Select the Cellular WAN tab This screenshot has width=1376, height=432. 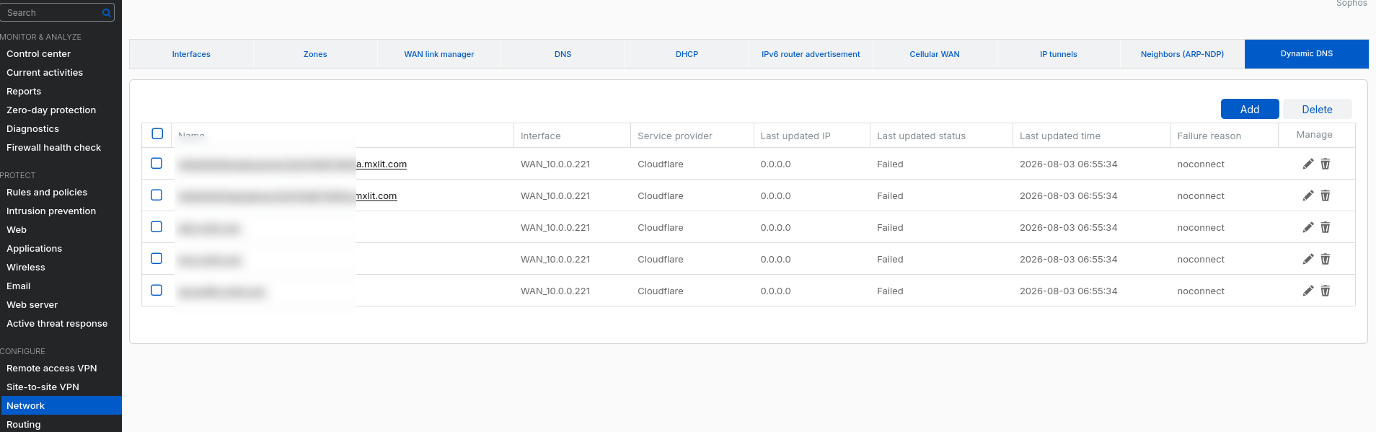click(935, 54)
